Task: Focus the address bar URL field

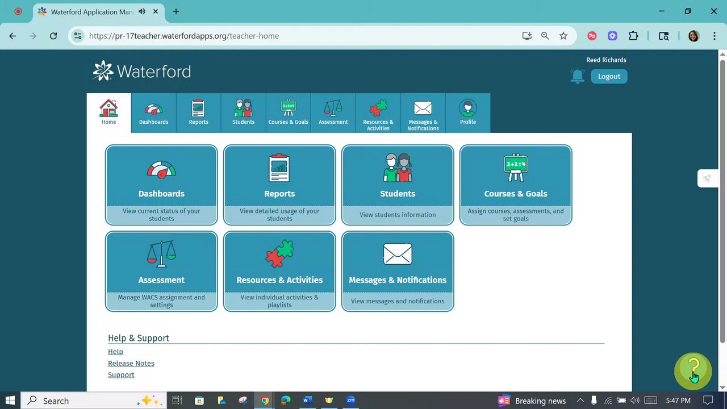Action: coord(301,36)
